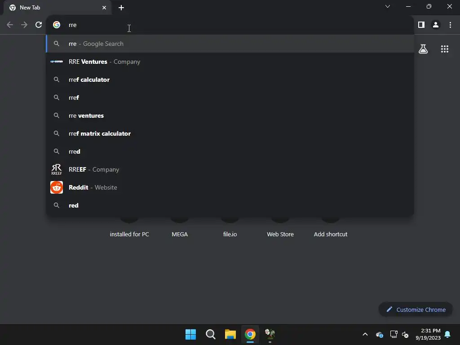Choose RRE Ventures Company suggestion
Image resolution: width=460 pixels, height=345 pixels.
click(x=230, y=62)
